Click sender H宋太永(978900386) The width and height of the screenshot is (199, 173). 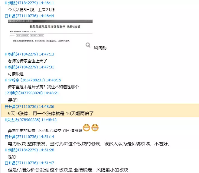point(31,120)
